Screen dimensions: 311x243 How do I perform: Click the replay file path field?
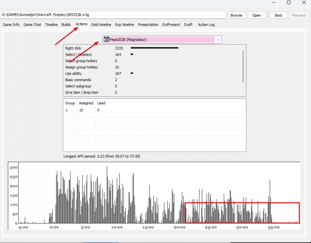pos(113,15)
